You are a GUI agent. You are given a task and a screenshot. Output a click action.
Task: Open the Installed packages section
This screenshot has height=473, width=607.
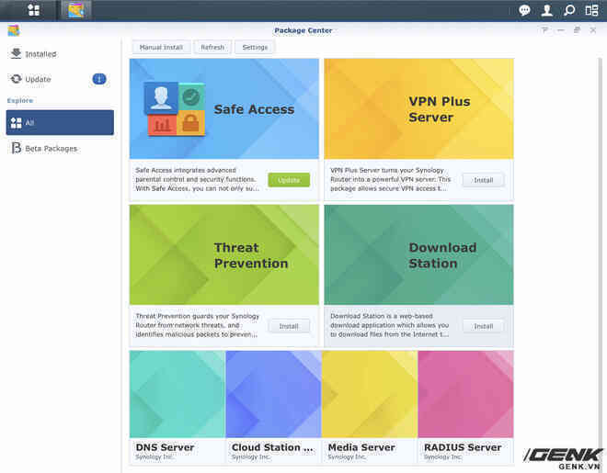click(60, 53)
